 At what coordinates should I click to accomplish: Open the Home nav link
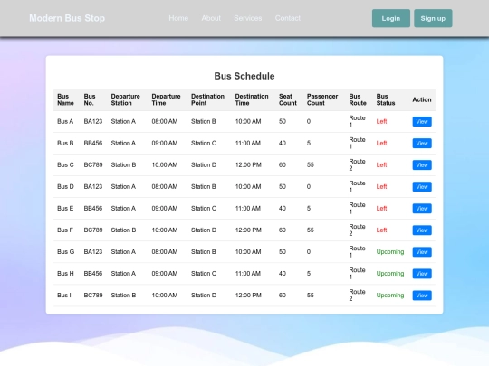pos(178,18)
